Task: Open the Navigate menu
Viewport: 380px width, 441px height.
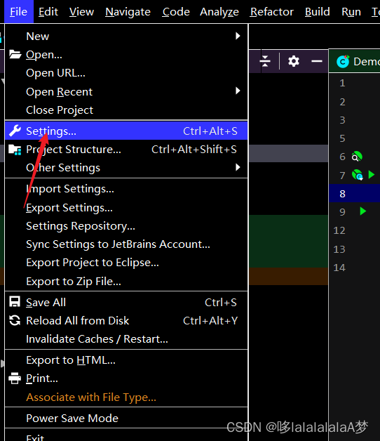Action: point(128,12)
